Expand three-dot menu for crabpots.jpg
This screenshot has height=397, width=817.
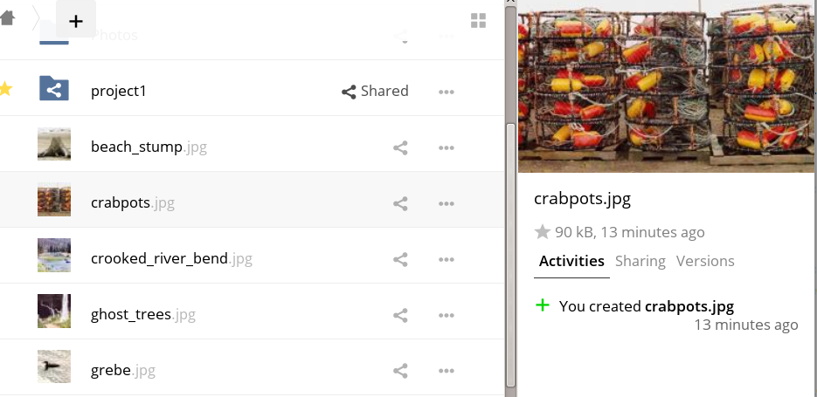447,203
